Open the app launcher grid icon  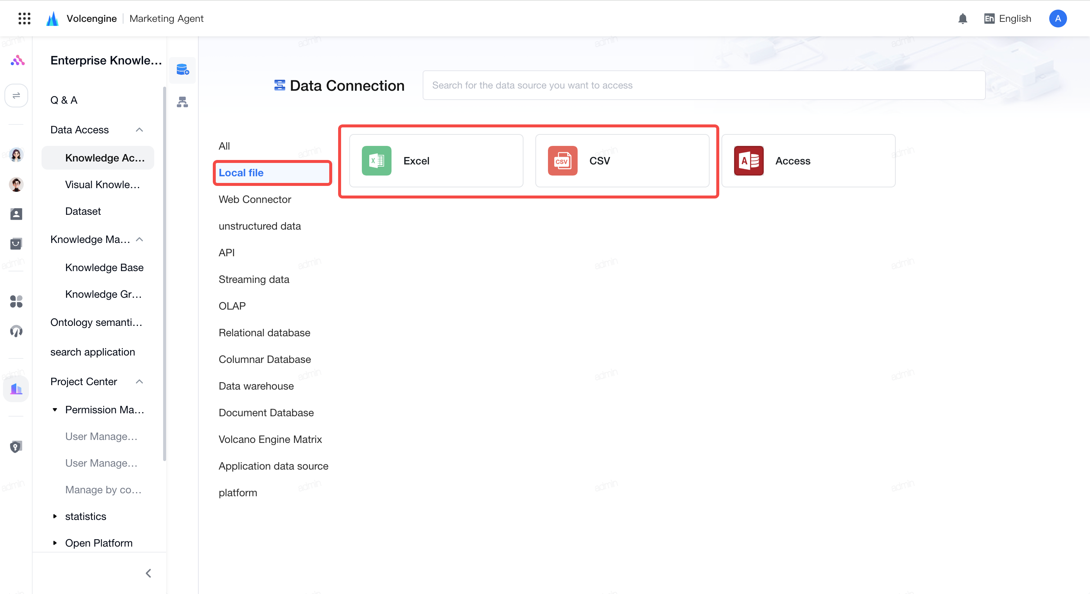coord(24,18)
